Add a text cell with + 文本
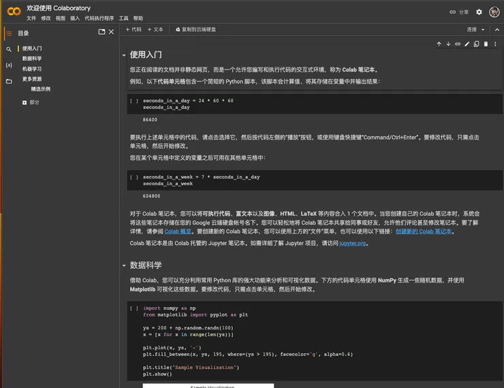Screen dimensions: 504x388 coord(155,29)
